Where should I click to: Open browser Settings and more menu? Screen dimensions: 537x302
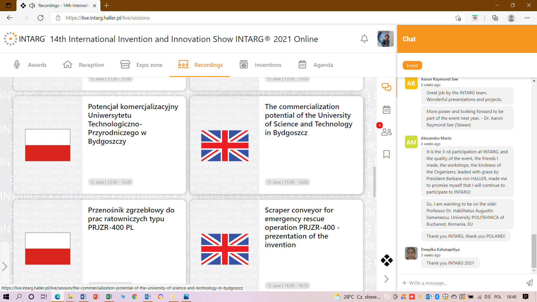click(x=527, y=18)
